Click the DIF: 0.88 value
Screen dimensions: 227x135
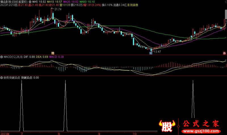click(29, 57)
